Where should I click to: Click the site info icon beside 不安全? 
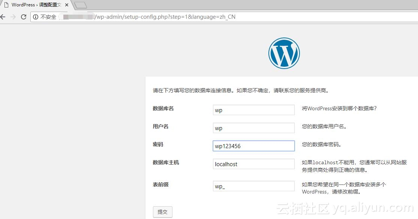coord(36,17)
